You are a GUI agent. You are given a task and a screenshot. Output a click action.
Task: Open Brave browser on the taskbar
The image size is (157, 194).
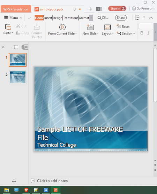coord(26,190)
